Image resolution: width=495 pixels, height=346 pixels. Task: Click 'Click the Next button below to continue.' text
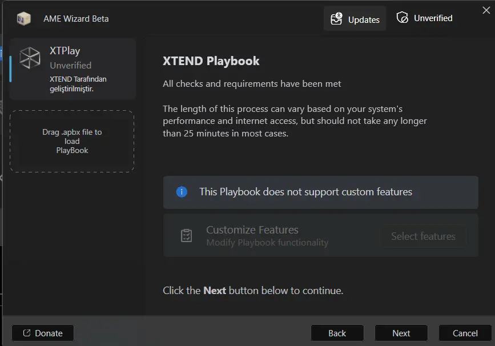pos(253,291)
